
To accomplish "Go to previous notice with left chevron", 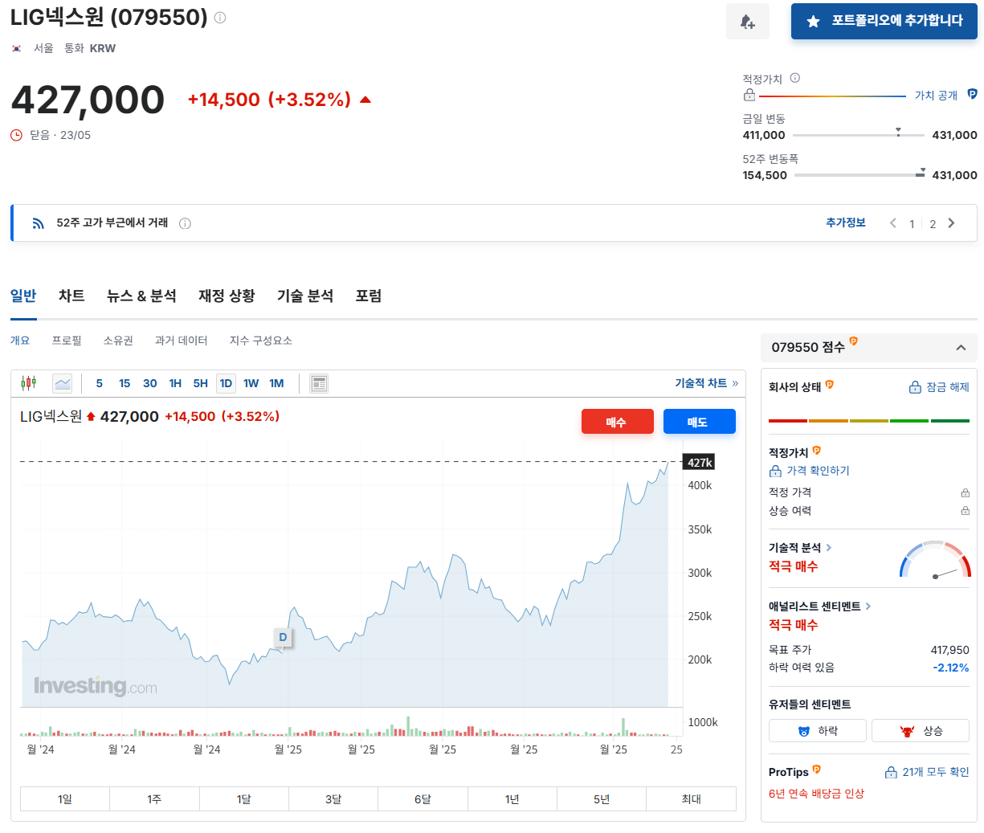I will click(892, 223).
